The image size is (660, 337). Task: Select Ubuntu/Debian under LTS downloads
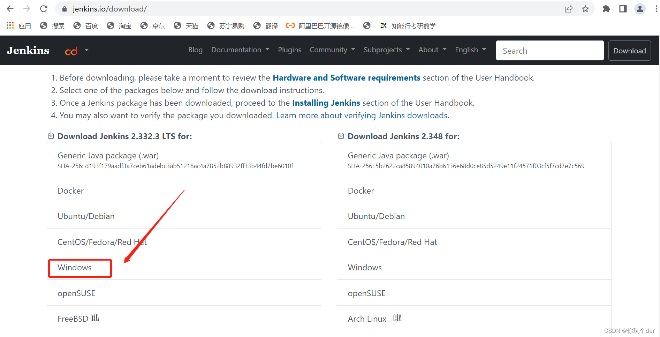(x=184, y=216)
